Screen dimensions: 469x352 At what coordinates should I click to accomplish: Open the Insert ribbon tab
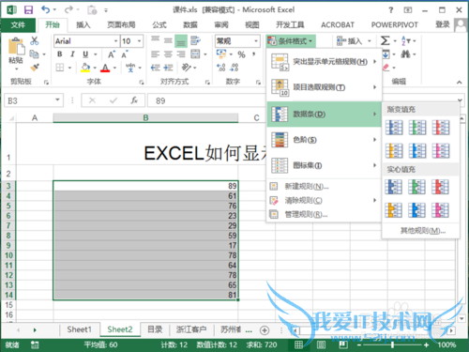click(x=83, y=25)
